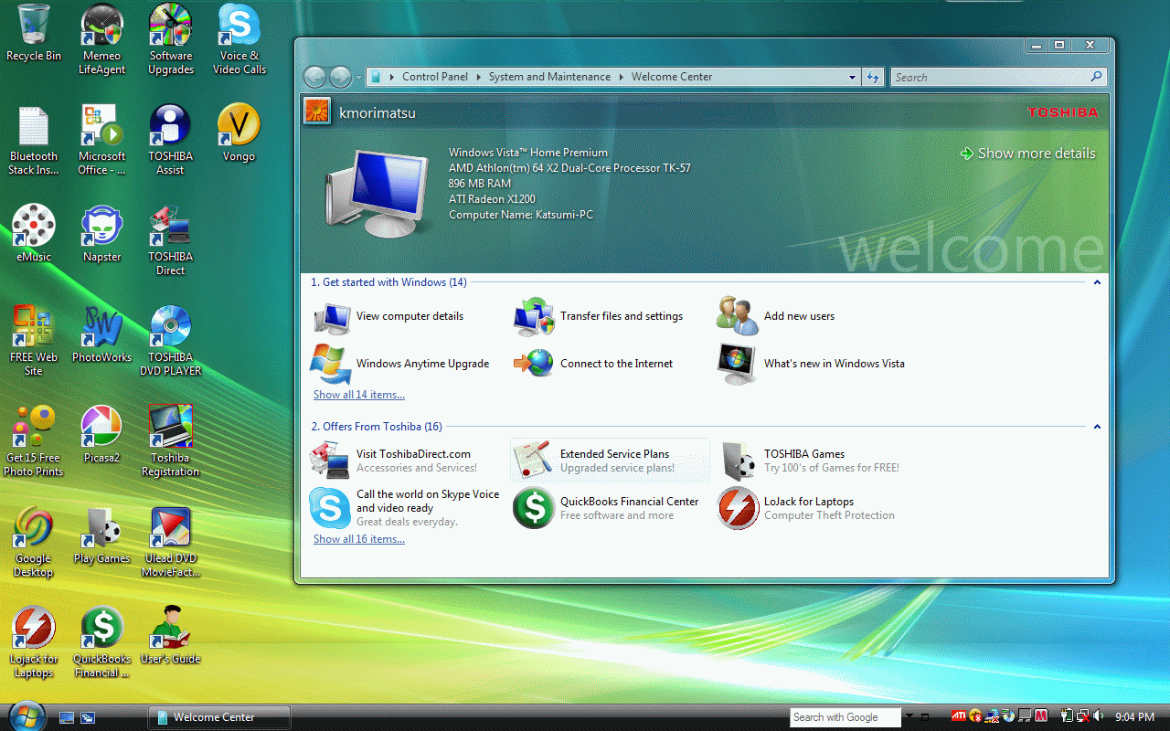The width and height of the screenshot is (1170, 731).
Task: Open the User's Guide desktop icon
Action: (x=171, y=636)
